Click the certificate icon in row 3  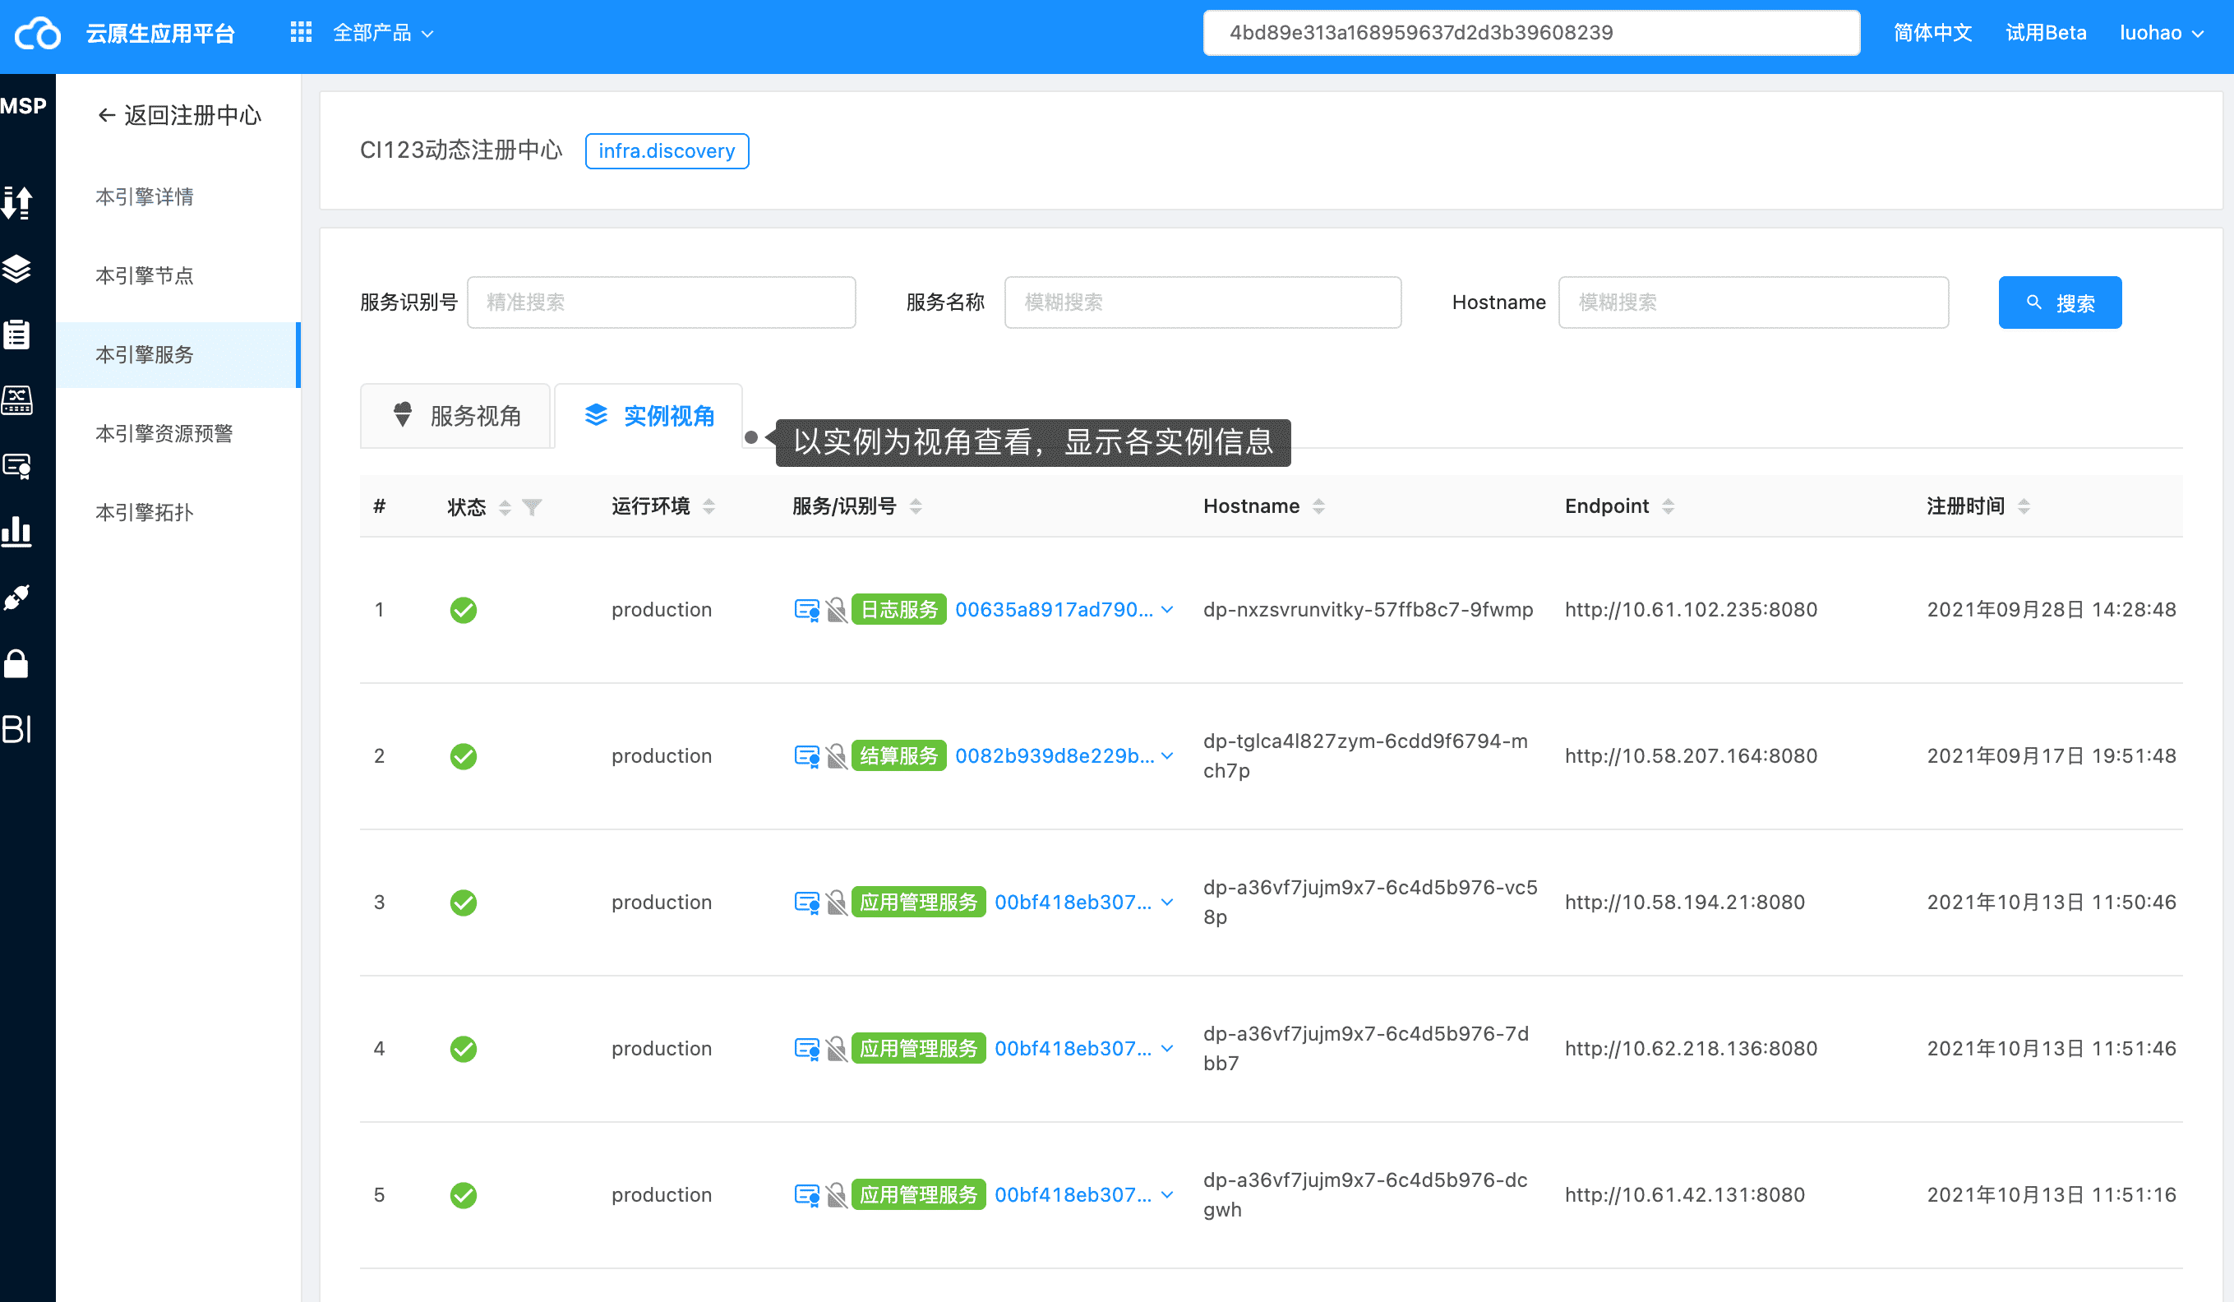tap(807, 903)
